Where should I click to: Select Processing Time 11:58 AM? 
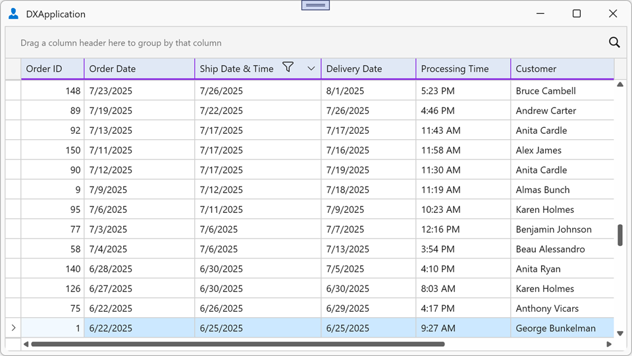coord(463,150)
